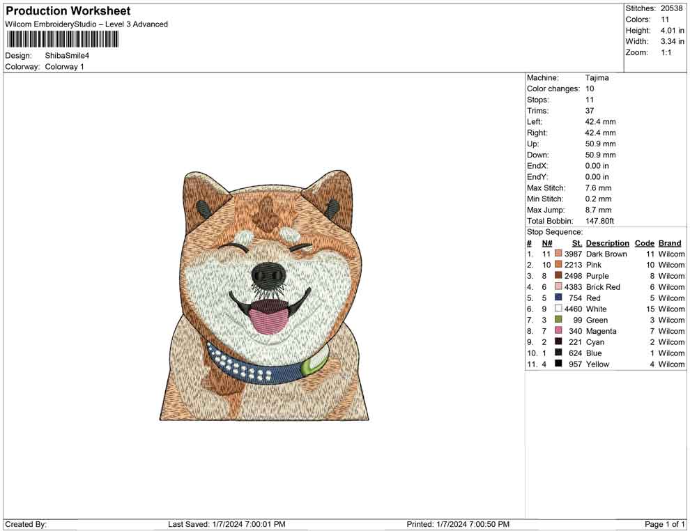Click the Blue thread chip at row 10
The height and width of the screenshot is (531, 690).
coord(558,353)
